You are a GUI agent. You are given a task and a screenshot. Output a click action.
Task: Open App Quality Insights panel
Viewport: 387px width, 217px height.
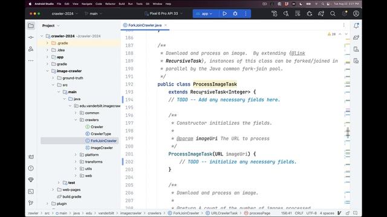[31, 180]
